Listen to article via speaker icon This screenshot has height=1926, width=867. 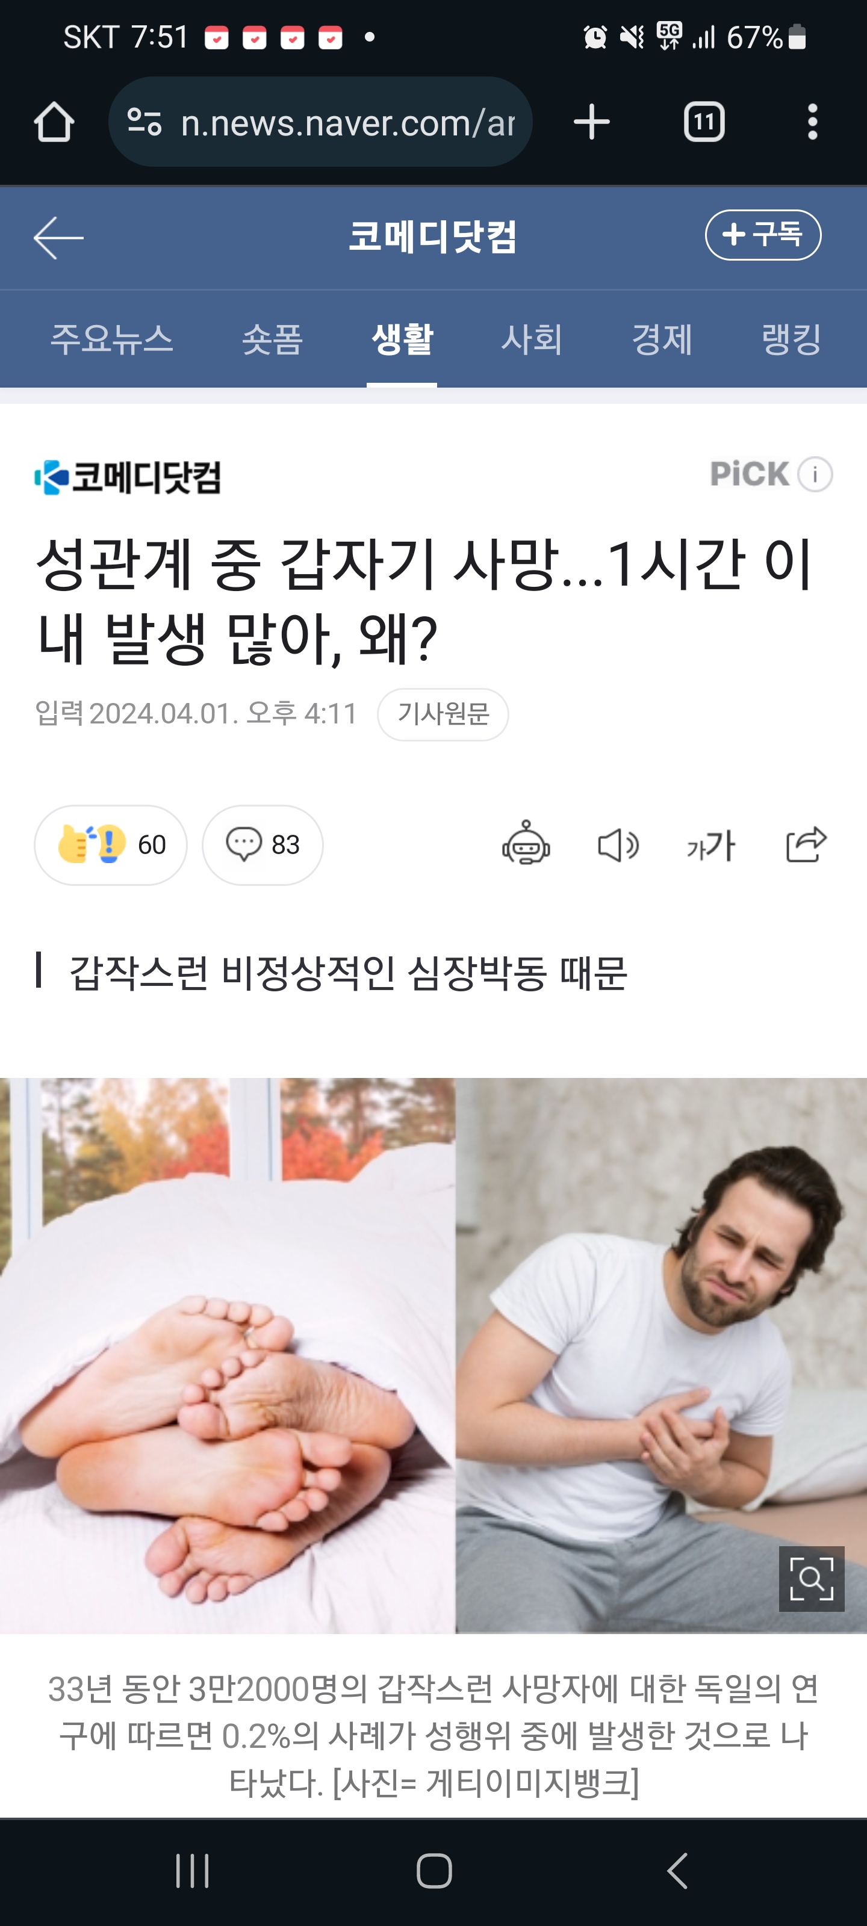click(x=619, y=846)
